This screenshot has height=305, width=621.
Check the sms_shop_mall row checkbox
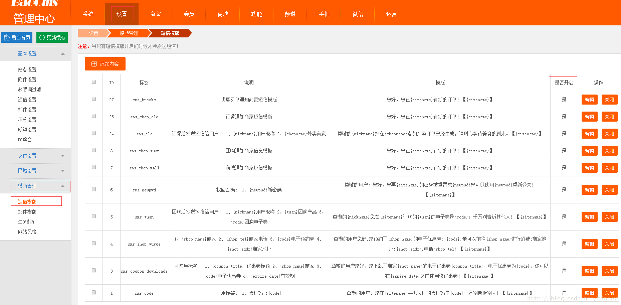(94, 167)
